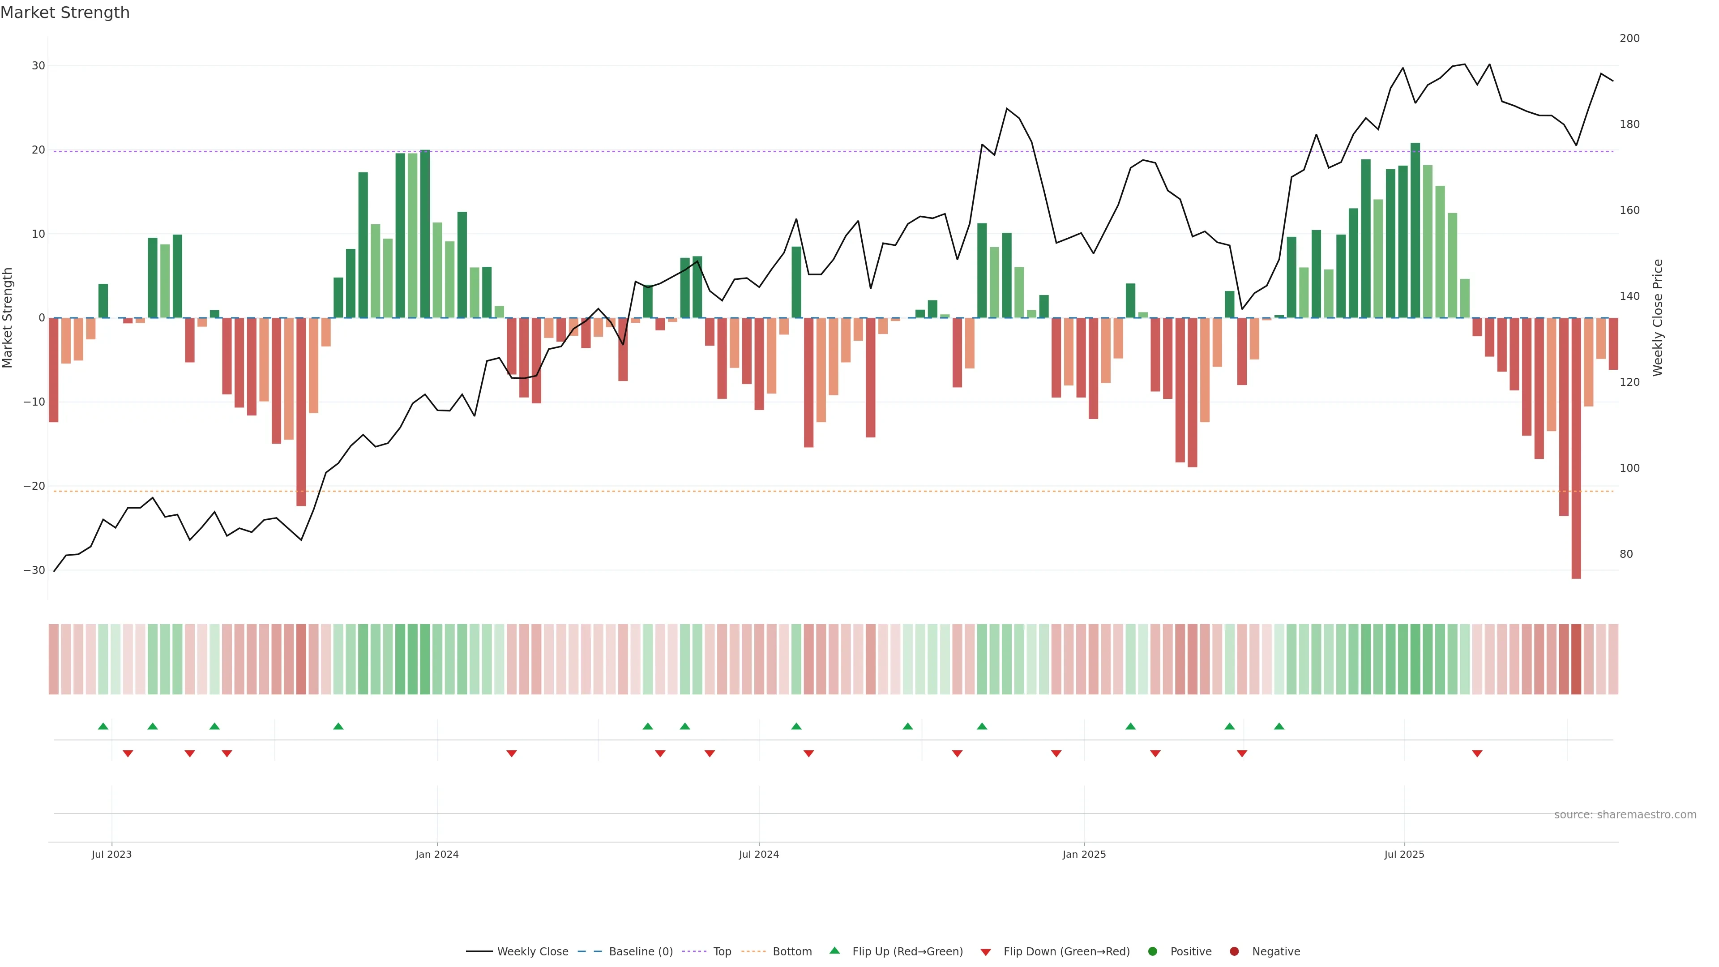Click the Jan 2024 x-axis label

pos(436,854)
